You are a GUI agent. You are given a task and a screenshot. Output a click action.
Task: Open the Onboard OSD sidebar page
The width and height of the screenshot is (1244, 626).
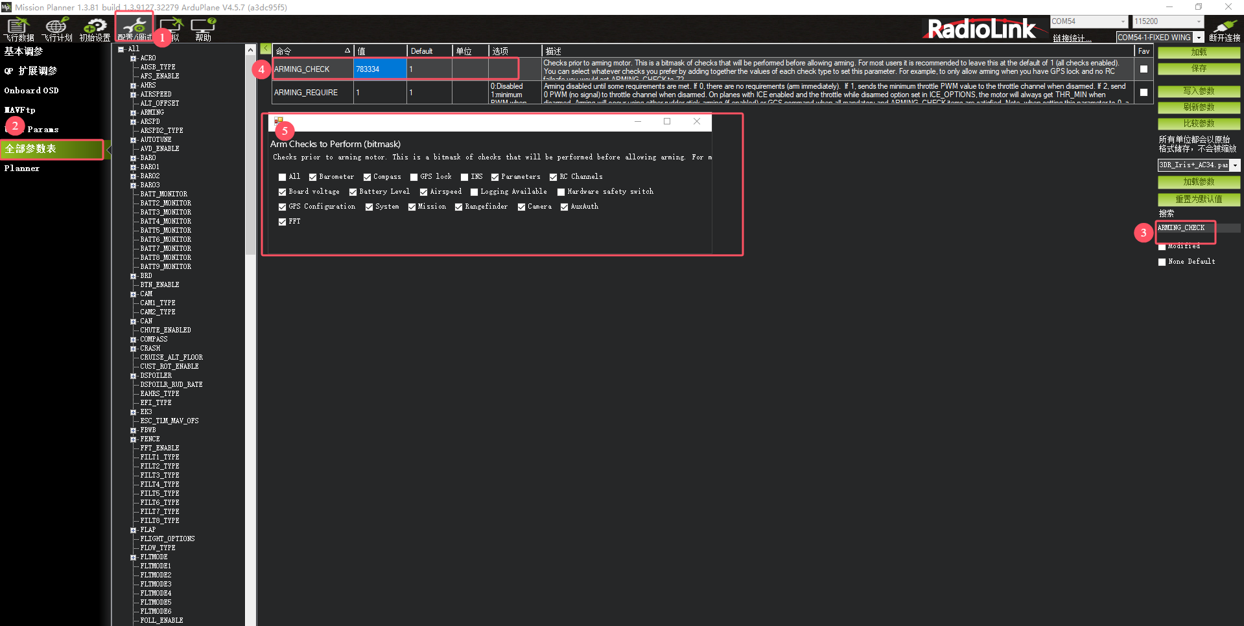tap(31, 91)
